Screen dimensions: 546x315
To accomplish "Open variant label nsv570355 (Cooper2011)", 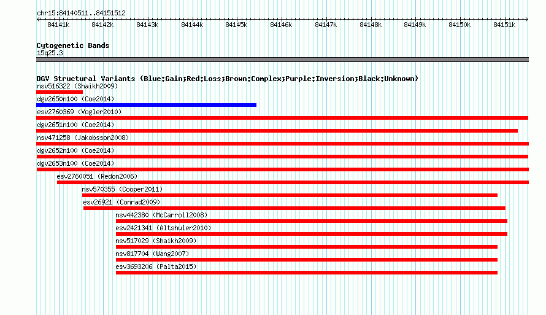I will pos(122,189).
